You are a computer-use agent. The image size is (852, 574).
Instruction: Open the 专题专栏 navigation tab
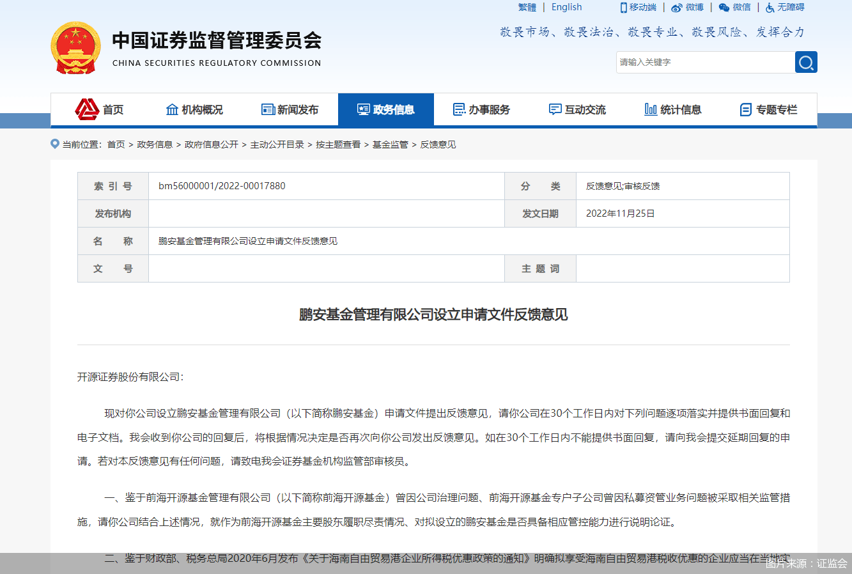point(769,110)
